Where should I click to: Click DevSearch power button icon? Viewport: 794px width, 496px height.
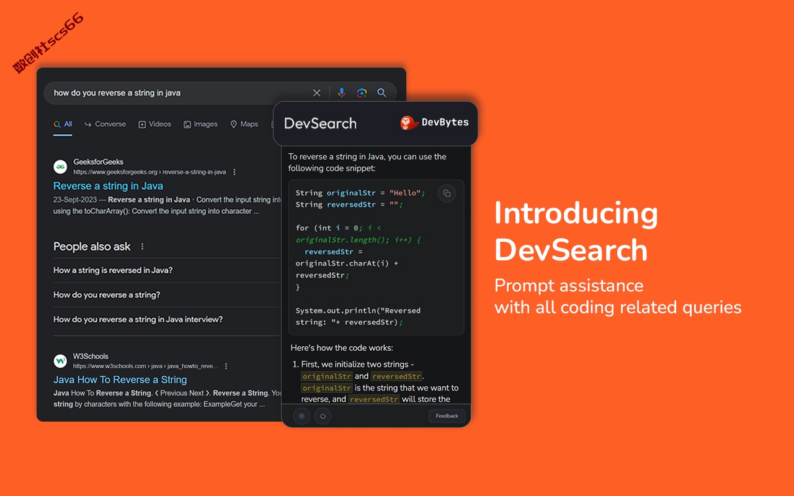pyautogui.click(x=323, y=416)
